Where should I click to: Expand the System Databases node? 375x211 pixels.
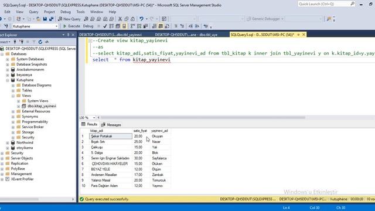pos(8,59)
